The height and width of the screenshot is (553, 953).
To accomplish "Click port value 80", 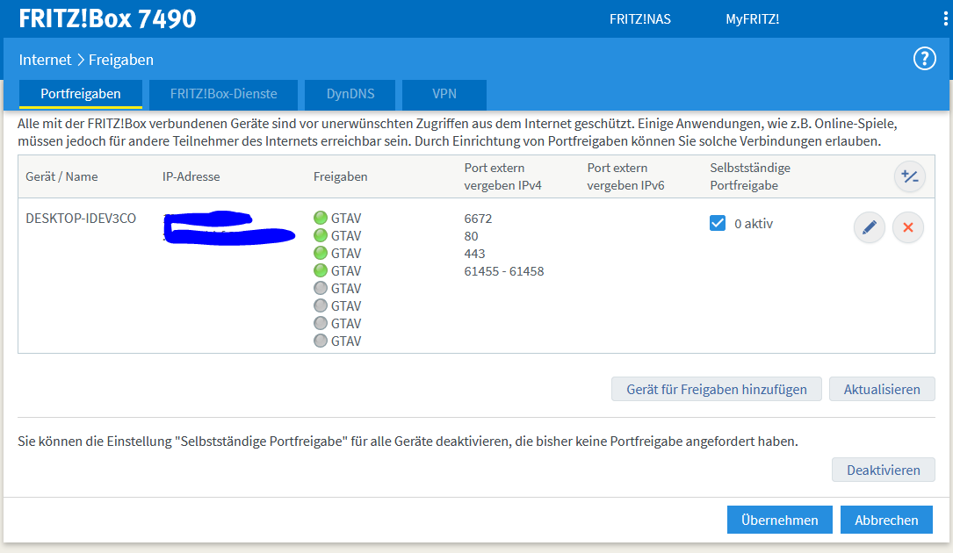I will [x=471, y=236].
